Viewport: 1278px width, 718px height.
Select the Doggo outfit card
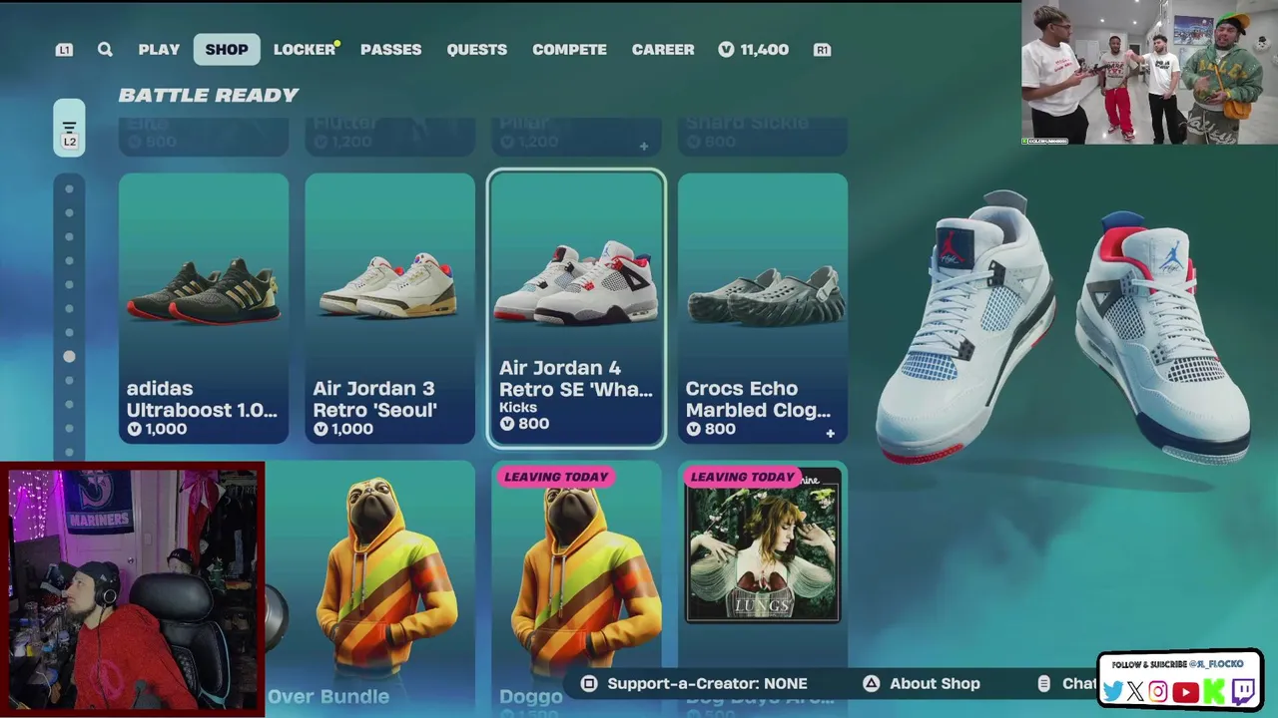[576, 588]
